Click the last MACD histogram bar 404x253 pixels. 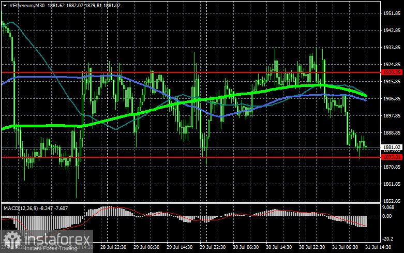click(366, 221)
